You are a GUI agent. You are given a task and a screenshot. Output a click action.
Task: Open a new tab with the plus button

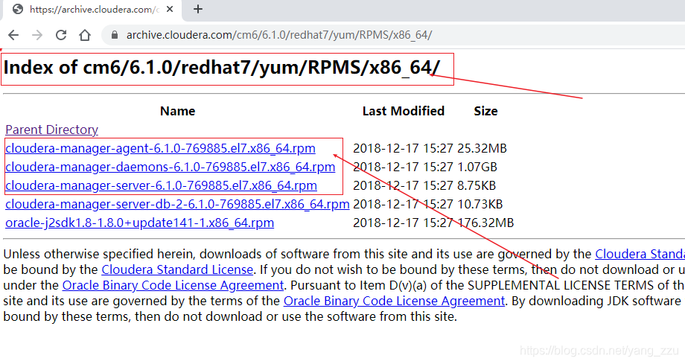click(198, 9)
